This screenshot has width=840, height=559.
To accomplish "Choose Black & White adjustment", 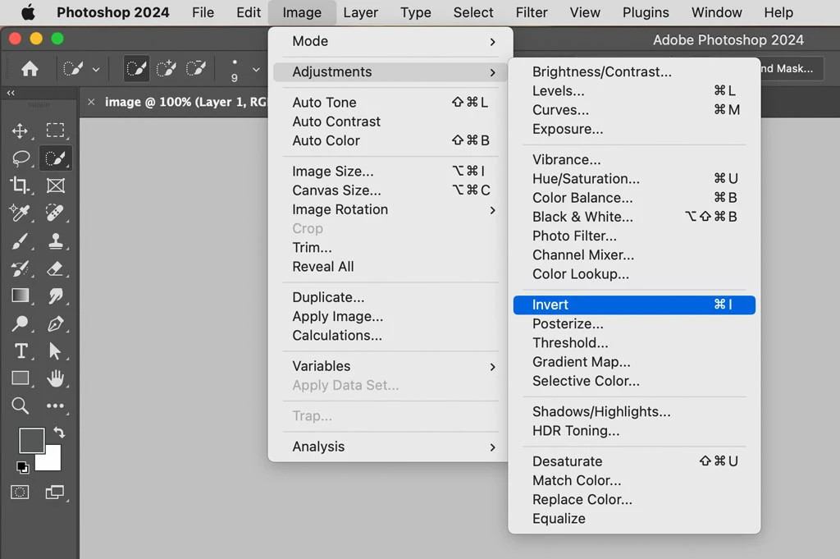I will [634, 217].
